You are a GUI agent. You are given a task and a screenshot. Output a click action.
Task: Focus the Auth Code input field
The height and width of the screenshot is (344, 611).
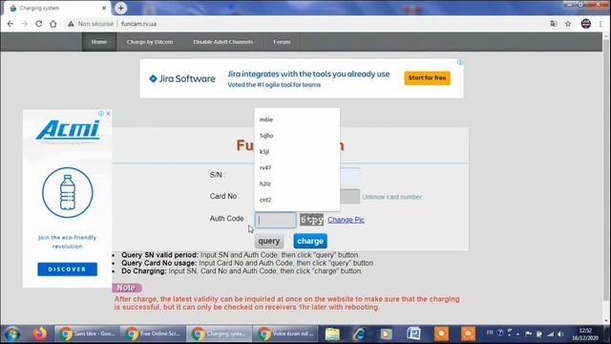pos(276,220)
